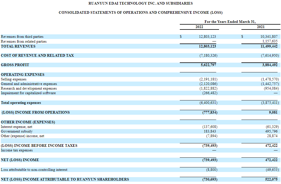281x184 pixels.
Task: Select the 2021 column header
Action: pyautogui.click(x=261, y=27)
